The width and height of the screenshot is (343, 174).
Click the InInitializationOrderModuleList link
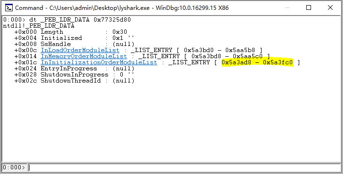tap(99, 62)
